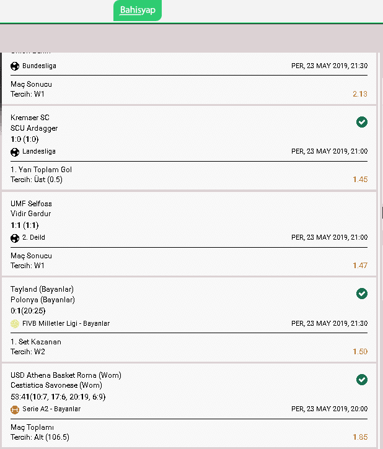This screenshot has height=449, width=383.
Task: Open the Bahisyap tab at top
Action: pyautogui.click(x=138, y=11)
